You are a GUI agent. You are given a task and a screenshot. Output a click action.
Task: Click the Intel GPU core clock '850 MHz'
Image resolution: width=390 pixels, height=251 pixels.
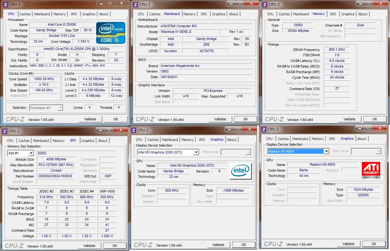coord(172,190)
